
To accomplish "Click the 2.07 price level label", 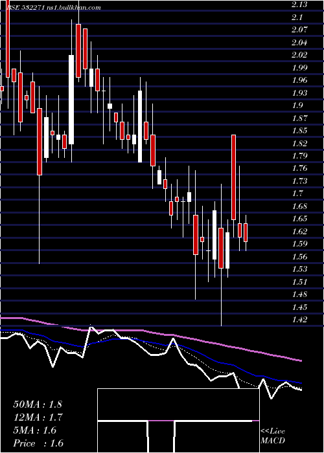I will pos(299,30).
